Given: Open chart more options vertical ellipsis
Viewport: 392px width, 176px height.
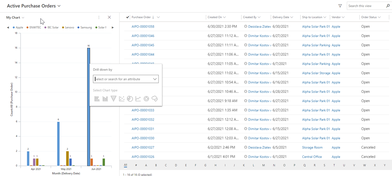Looking at the screenshot, I should [99, 17].
